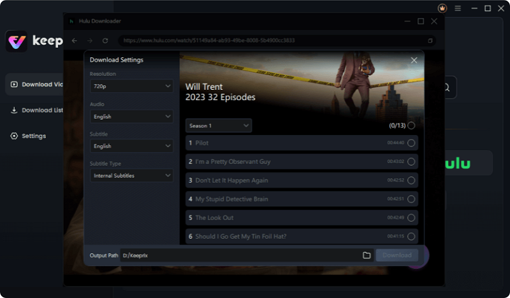Minimize the Hulu Downloader window

click(x=407, y=21)
